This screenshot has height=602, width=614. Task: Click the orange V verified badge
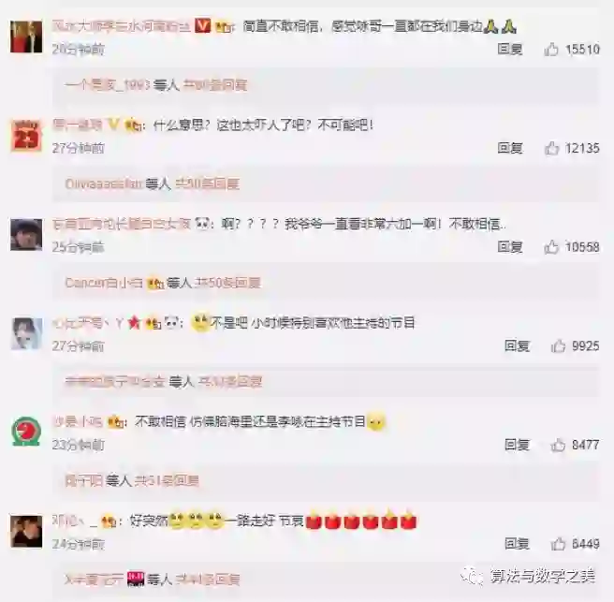click(x=202, y=26)
